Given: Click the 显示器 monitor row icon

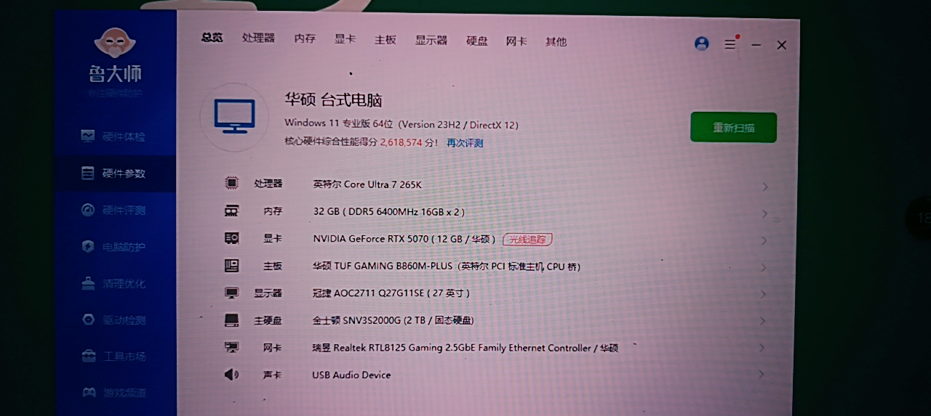Looking at the screenshot, I should [x=231, y=293].
